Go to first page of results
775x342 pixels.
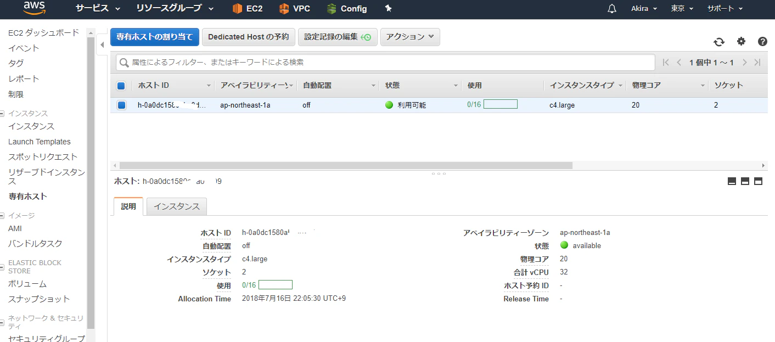click(x=666, y=63)
